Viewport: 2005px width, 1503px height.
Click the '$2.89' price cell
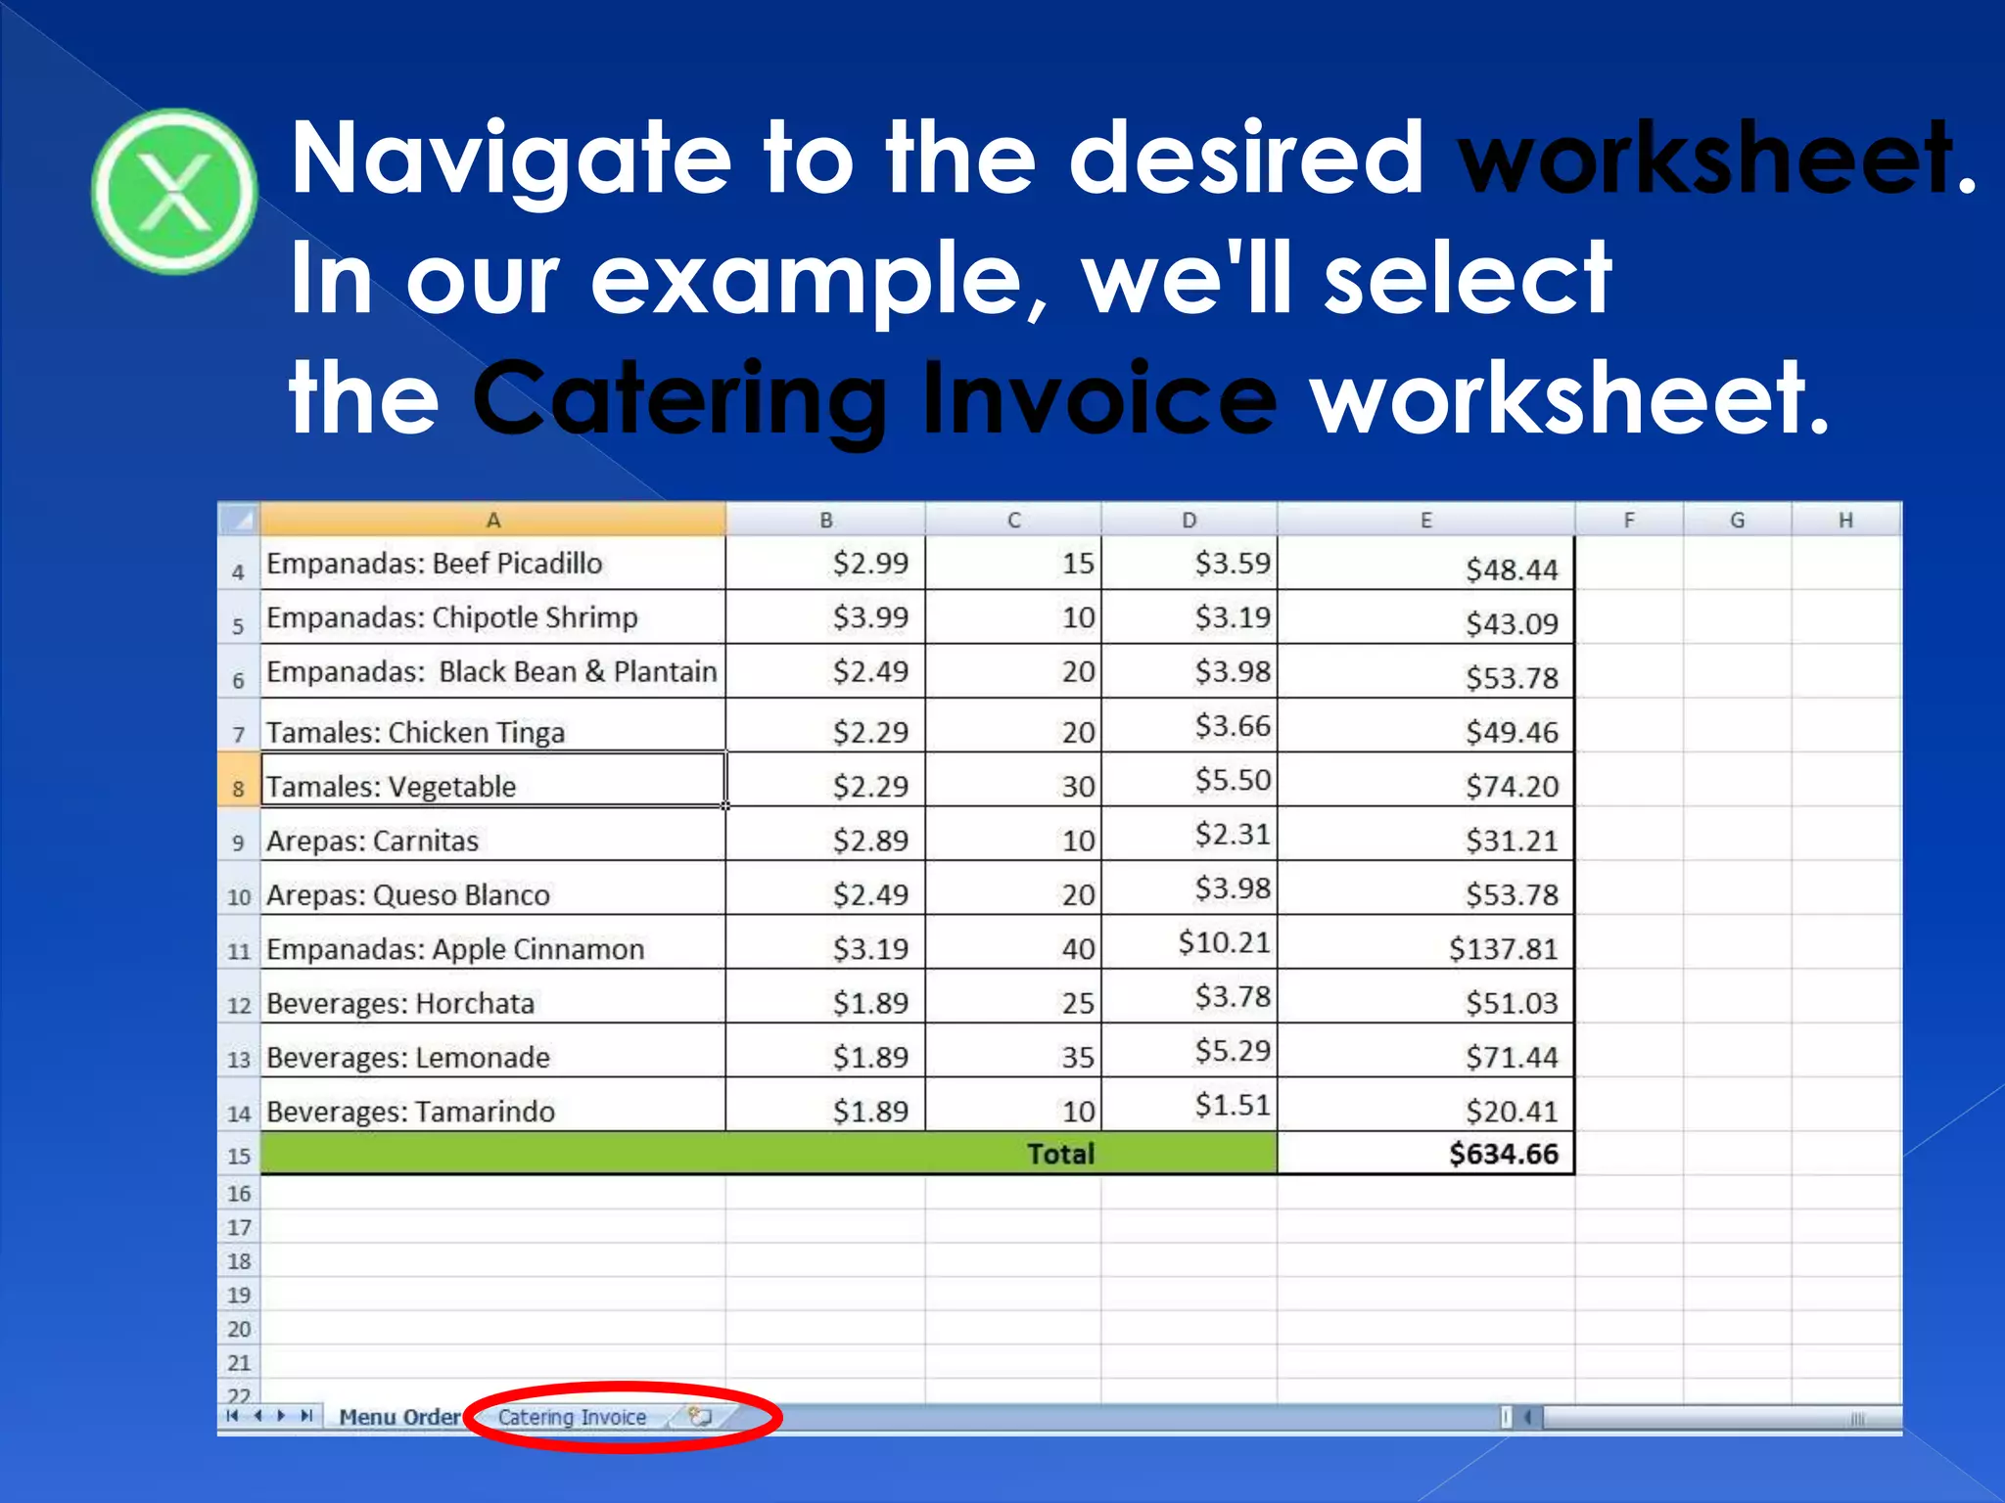point(825,835)
